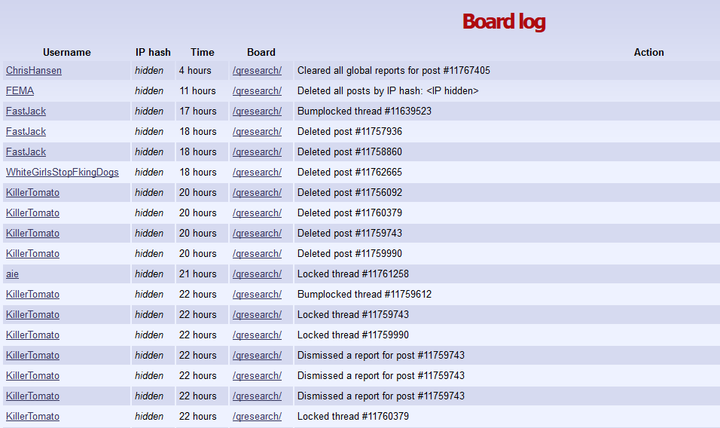720x428 pixels.
Task: Select 'Deleted post #11757936' action text
Action: coord(349,131)
